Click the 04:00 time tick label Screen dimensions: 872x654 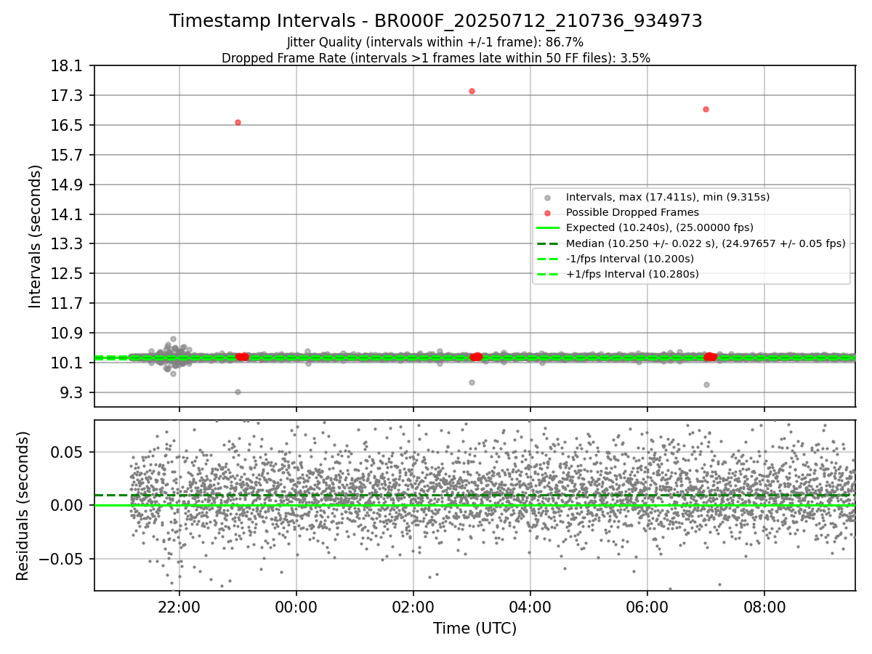[530, 606]
